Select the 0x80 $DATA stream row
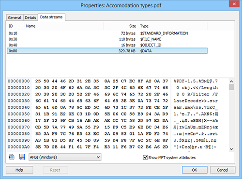The height and width of the screenshot is (179, 242). point(107,51)
